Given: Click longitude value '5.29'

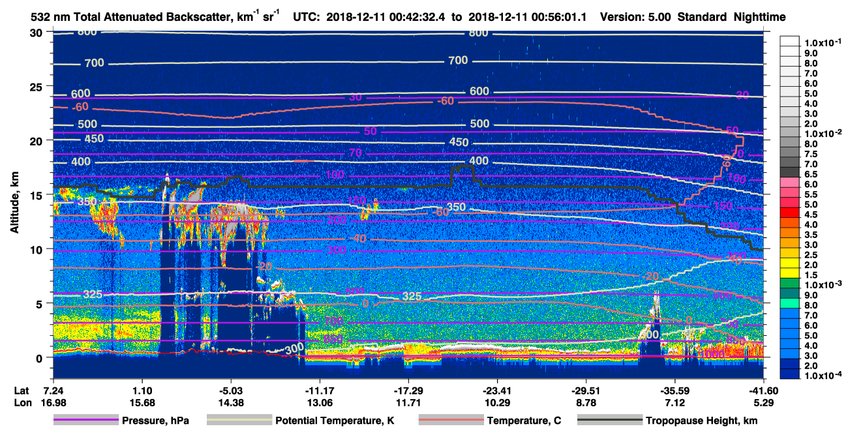Looking at the screenshot, I should pyautogui.click(x=764, y=403).
